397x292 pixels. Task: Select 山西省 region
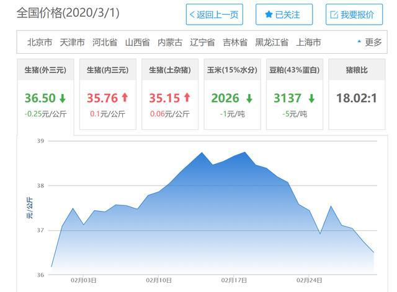pyautogui.click(x=137, y=42)
